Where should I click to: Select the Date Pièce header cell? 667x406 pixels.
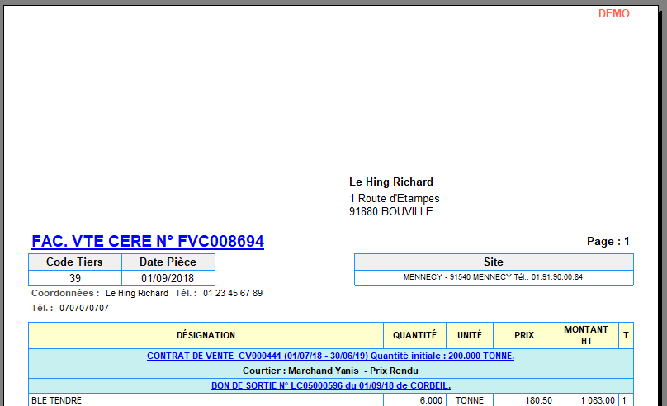(x=168, y=262)
